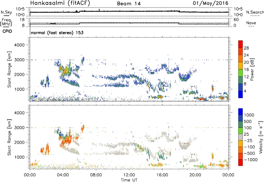264x182 pixels.
Task: Click "Slant Range [km]" label of velocity panel
Action: point(9,137)
